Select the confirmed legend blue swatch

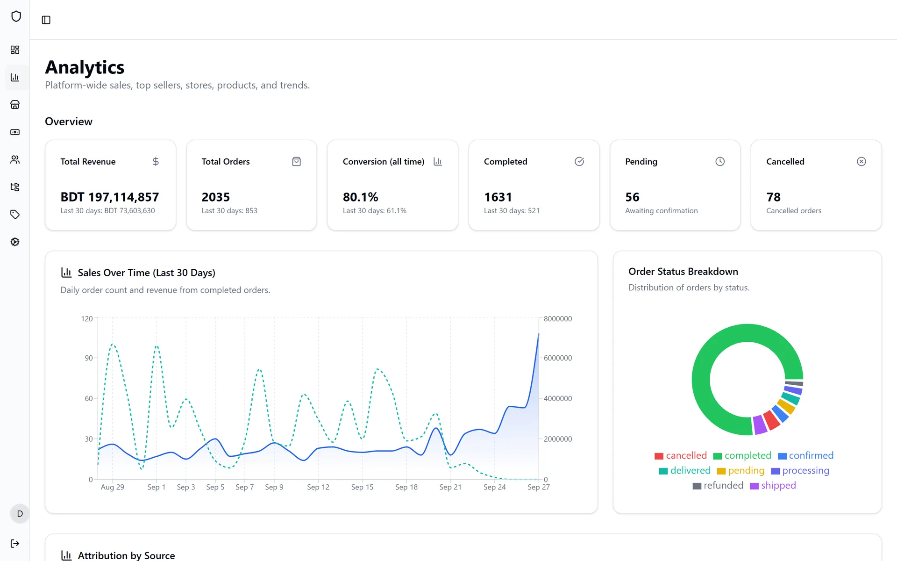782,456
